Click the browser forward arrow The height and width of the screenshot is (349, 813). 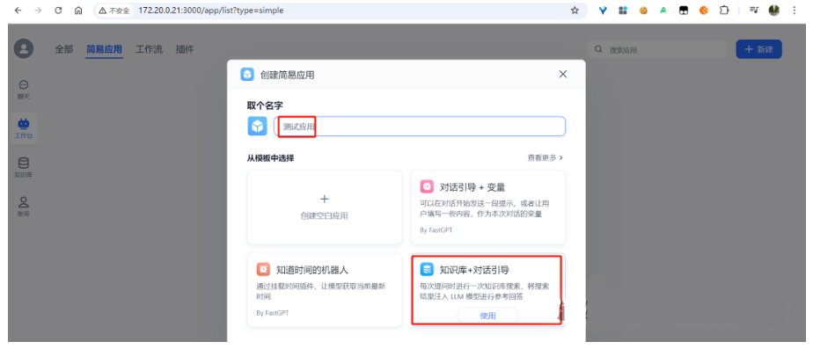[38, 11]
